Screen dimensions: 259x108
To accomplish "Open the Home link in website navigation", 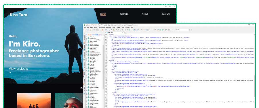I will click(103, 14).
